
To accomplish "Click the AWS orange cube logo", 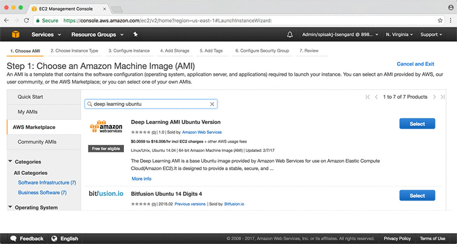I will click(16, 34).
